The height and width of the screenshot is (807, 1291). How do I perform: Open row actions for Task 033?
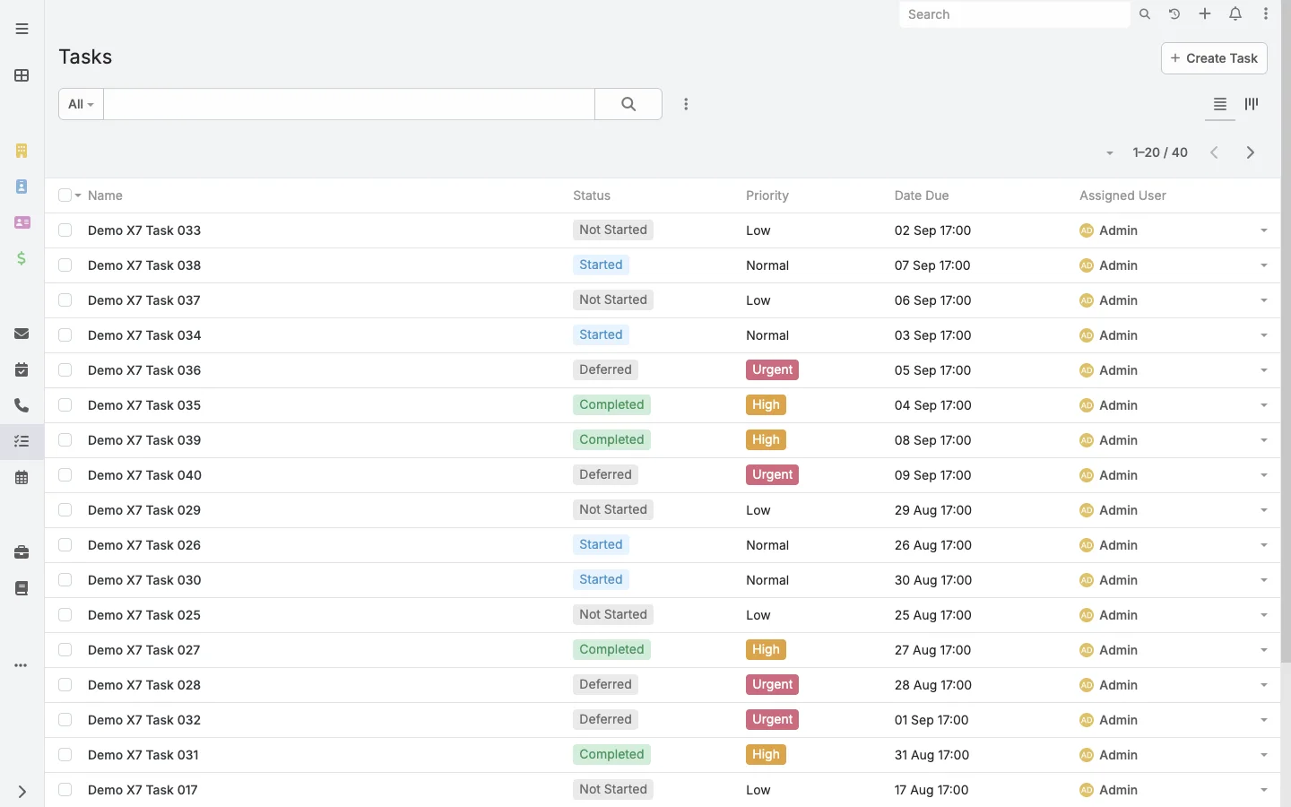[1264, 230]
